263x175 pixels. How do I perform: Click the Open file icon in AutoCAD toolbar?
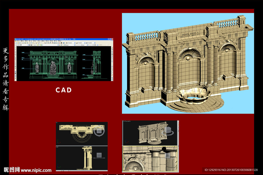pyautogui.click(x=18, y=43)
